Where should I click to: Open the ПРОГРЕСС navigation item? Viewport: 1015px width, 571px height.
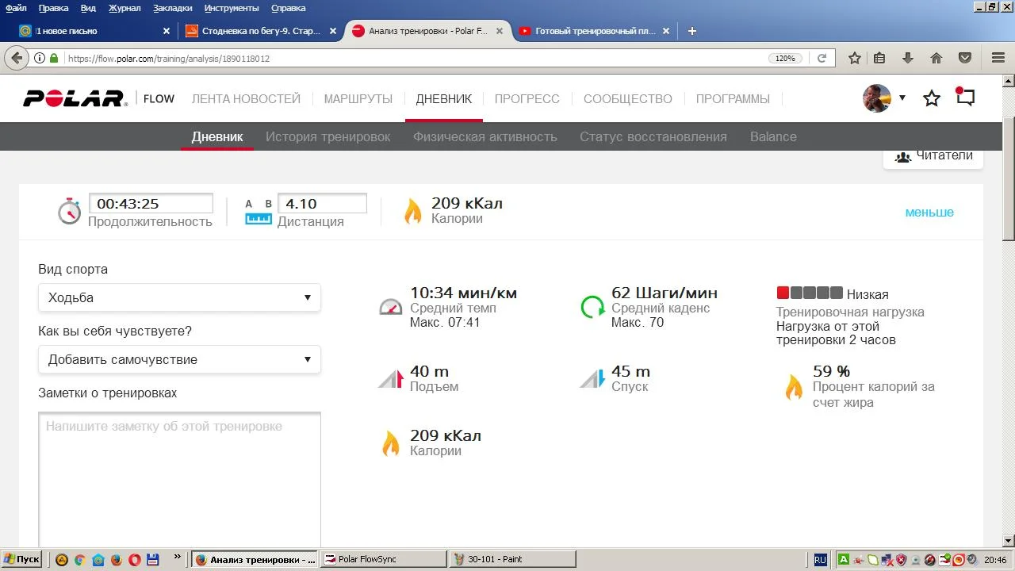coord(527,99)
